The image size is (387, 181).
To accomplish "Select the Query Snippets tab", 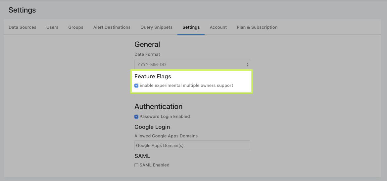I will click(156, 27).
